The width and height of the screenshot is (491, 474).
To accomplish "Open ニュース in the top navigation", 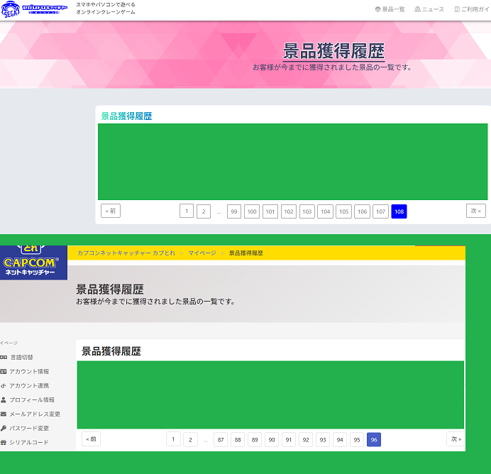I will click(429, 9).
